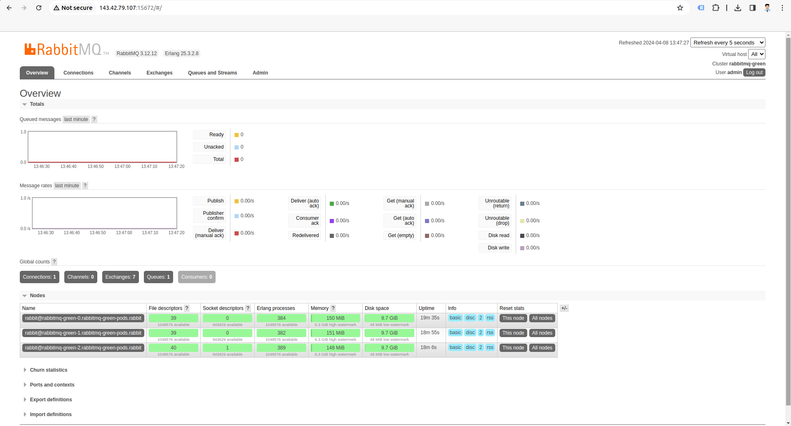Toggle node columns with +/- button
791x426 pixels.
[x=564, y=308]
